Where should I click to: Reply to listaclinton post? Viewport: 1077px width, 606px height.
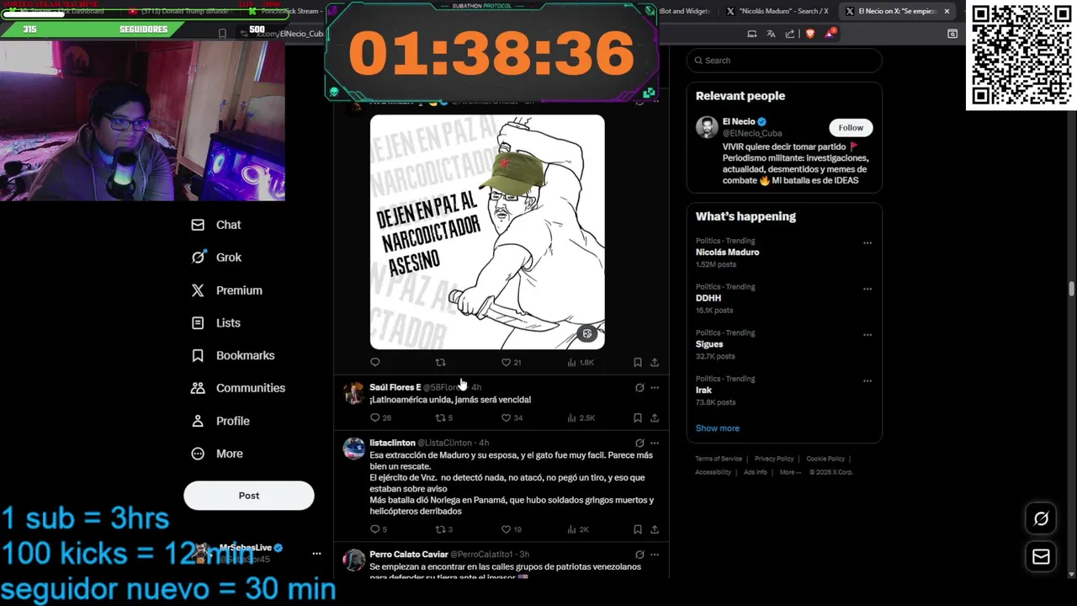point(379,529)
